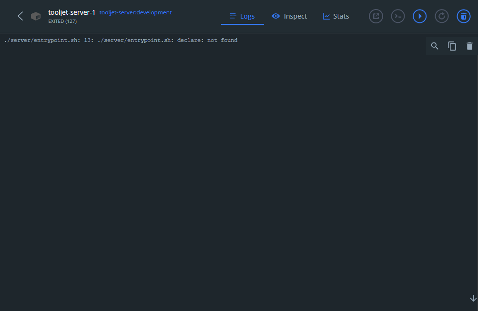Image resolution: width=478 pixels, height=311 pixels.
Task: Switch to the Logs tab
Action: point(243,16)
